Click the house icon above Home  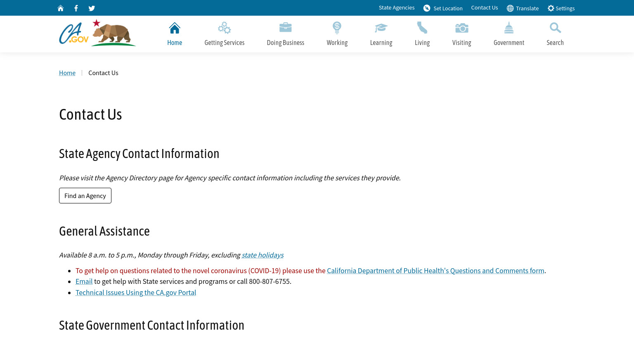tap(175, 28)
